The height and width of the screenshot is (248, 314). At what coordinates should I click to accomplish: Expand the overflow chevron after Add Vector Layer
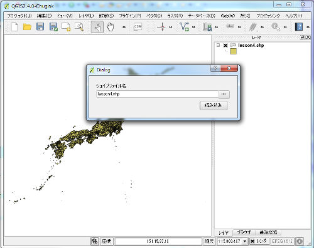pos(193,27)
